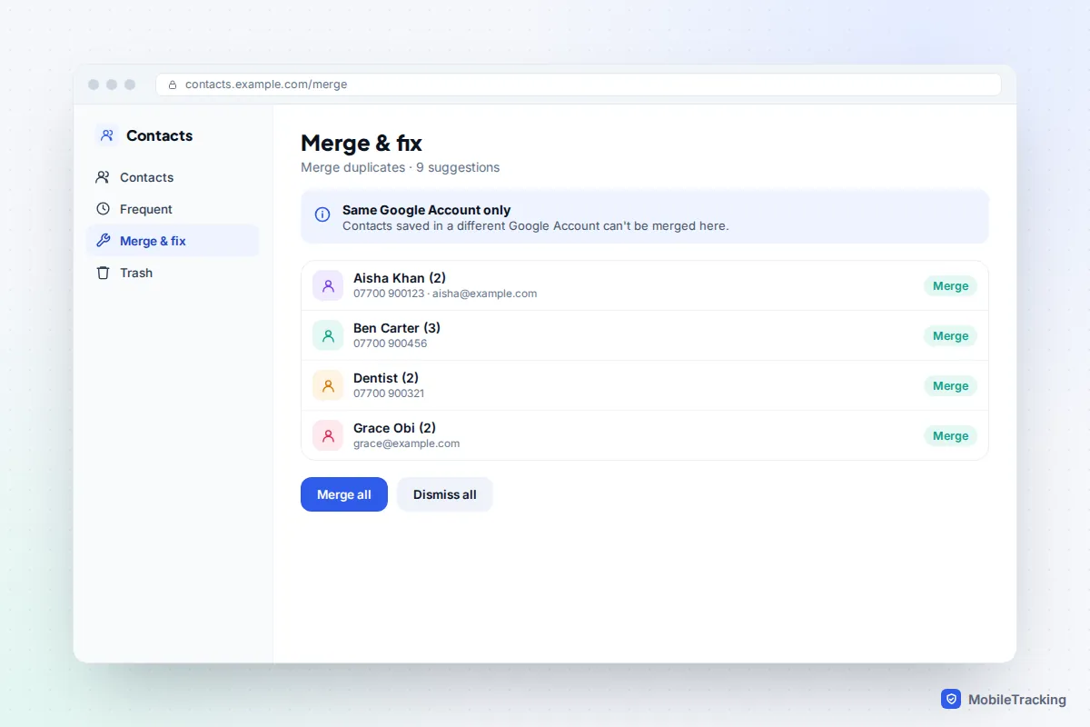Click the address bar URL field
Viewport: 1090px width, 727px height.
click(579, 85)
